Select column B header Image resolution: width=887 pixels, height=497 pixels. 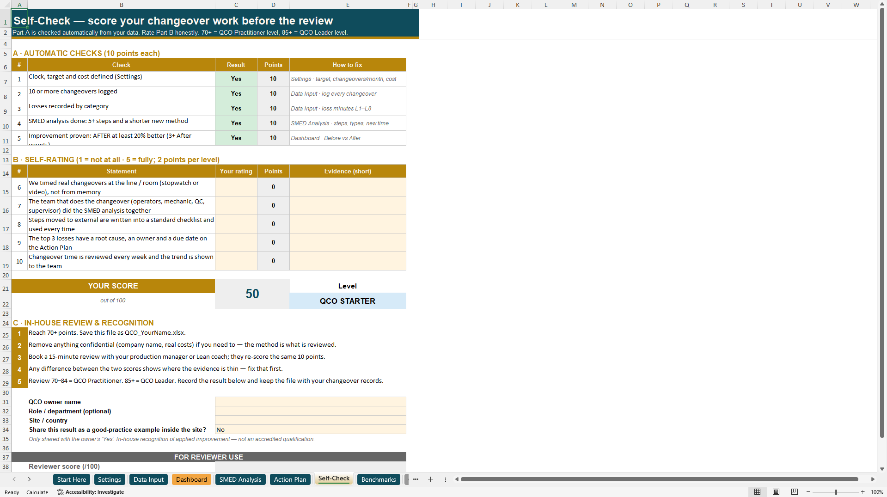pos(122,5)
